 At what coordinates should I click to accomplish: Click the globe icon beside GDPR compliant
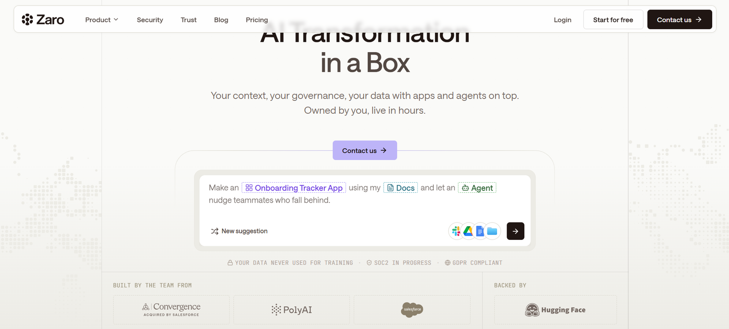point(447,263)
